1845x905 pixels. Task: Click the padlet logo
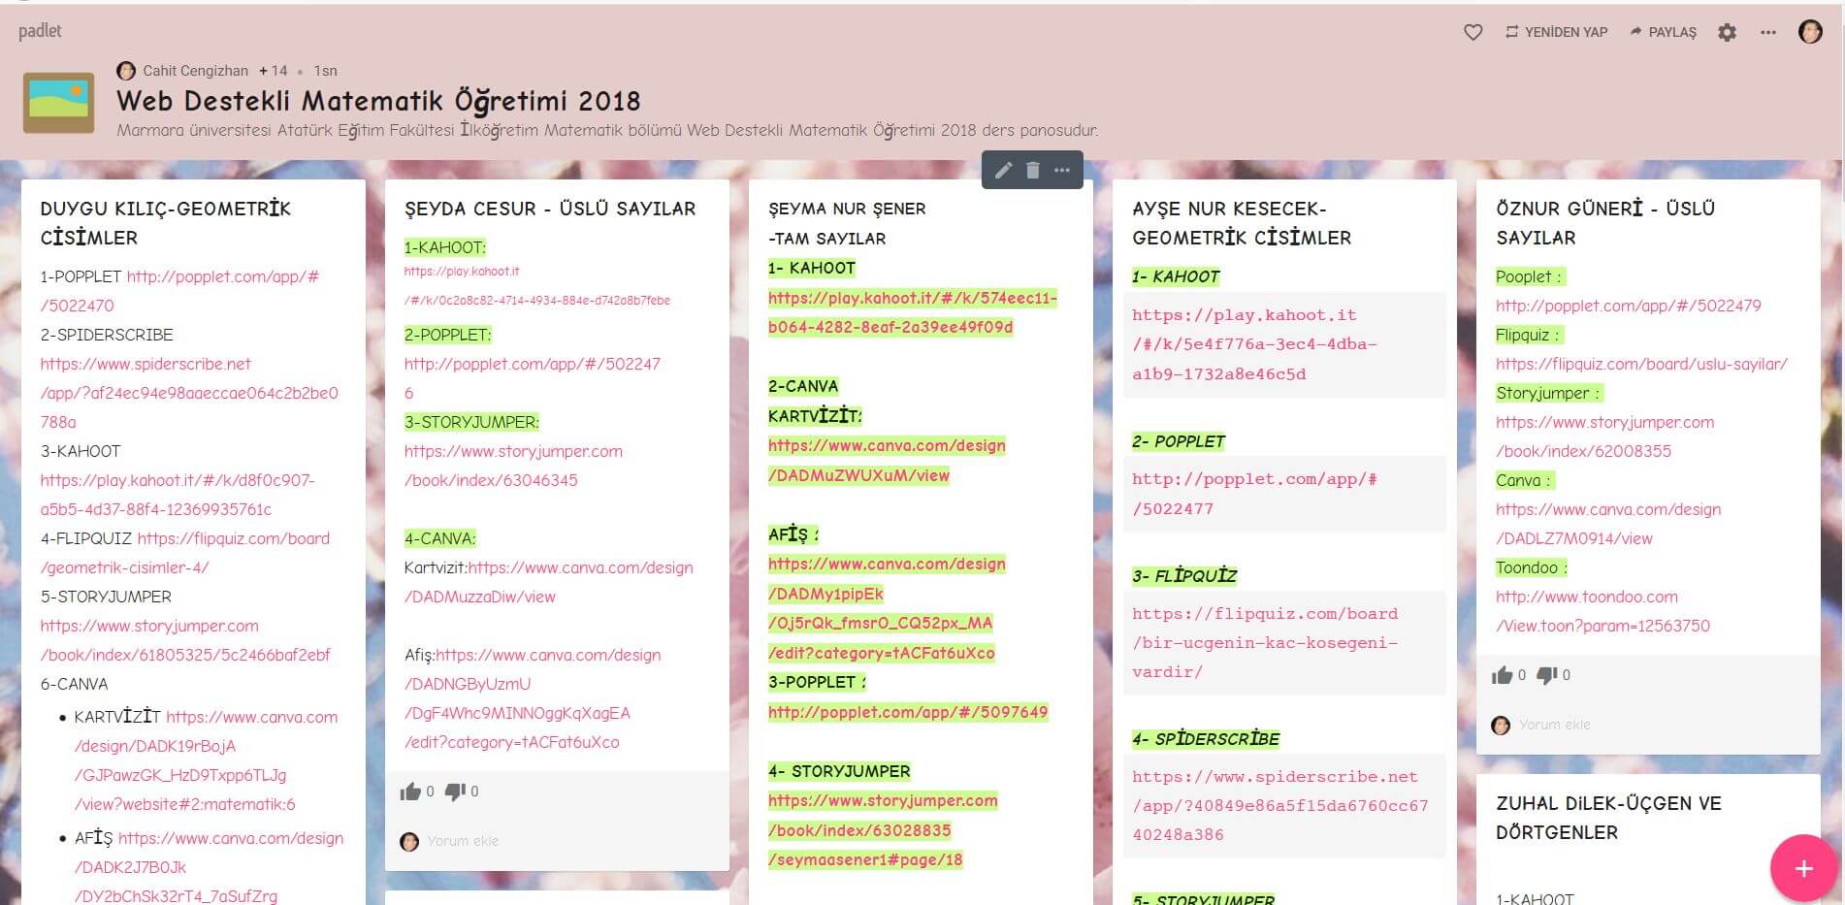click(40, 31)
